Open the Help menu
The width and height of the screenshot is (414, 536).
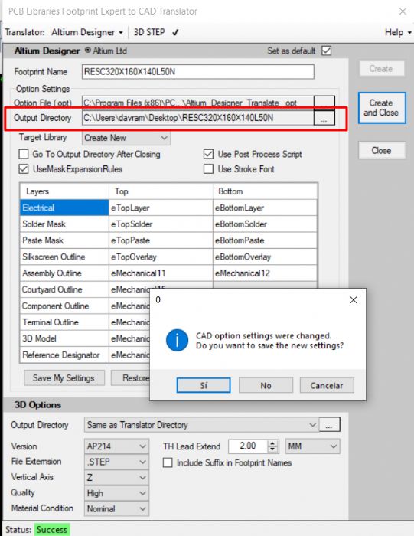398,32
